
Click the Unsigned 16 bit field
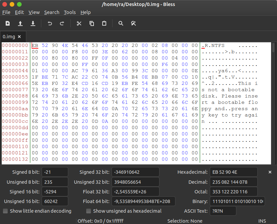click(x=55, y=201)
